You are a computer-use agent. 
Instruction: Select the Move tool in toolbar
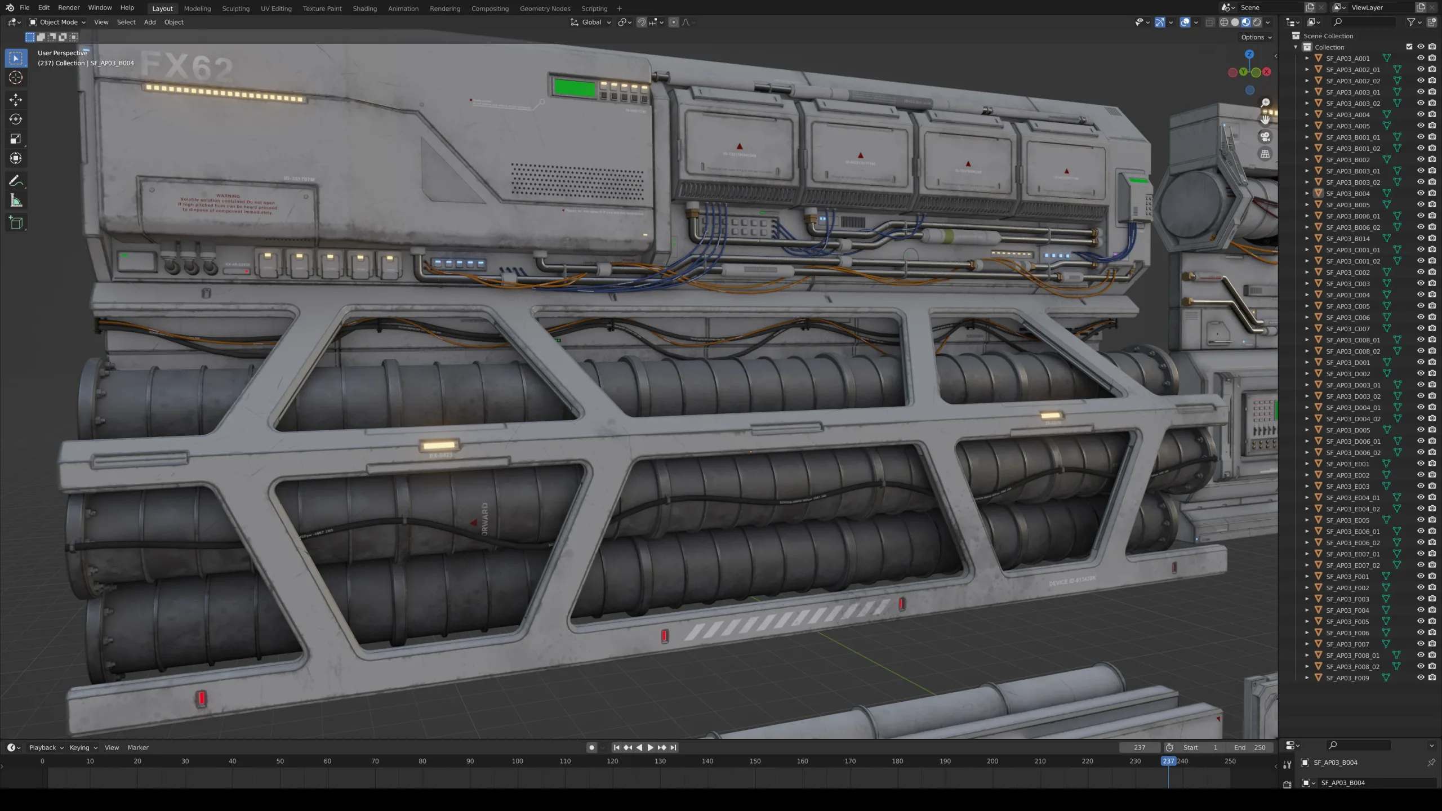(16, 100)
